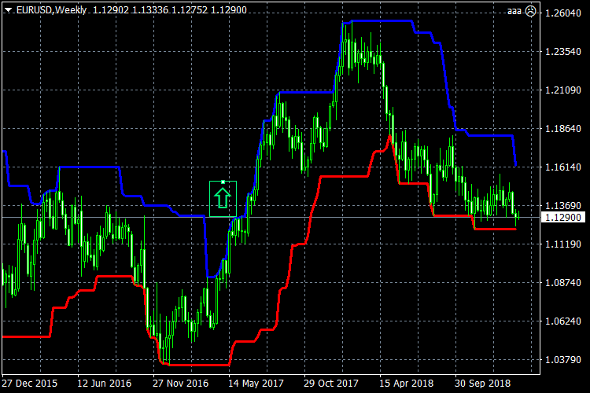Click the 27 Dec 2015 date label

[30, 384]
